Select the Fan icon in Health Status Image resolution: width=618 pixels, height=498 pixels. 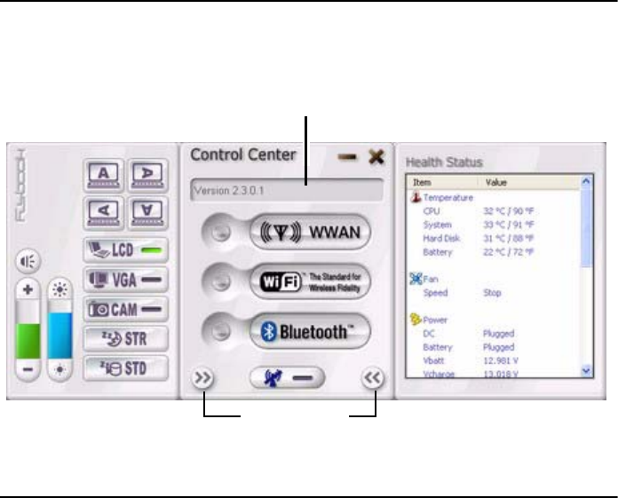tap(416, 279)
